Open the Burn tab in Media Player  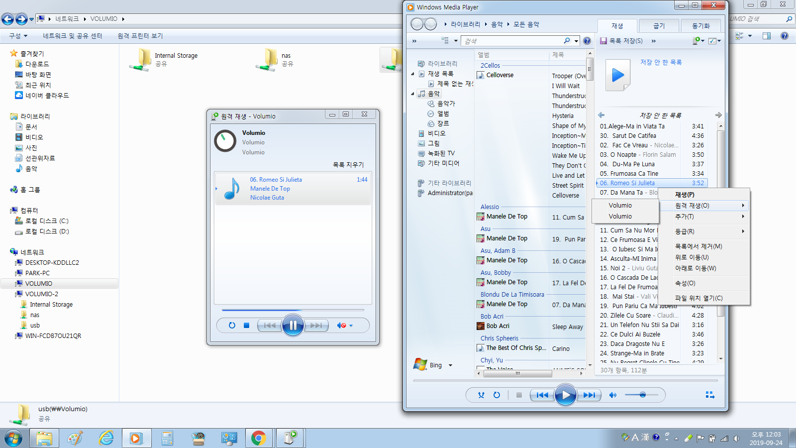click(659, 26)
